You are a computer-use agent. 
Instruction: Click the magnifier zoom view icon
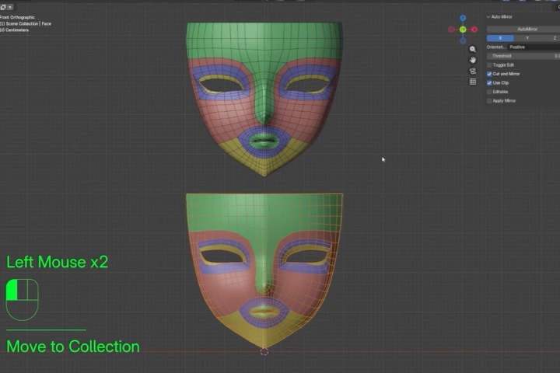tap(473, 49)
